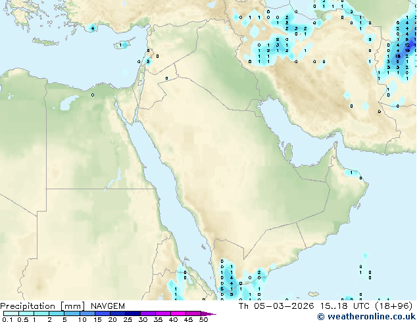Click the 'Precipitation [mm]' title text

pos(43,306)
